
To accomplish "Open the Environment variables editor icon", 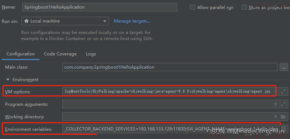I will pos(283,129).
